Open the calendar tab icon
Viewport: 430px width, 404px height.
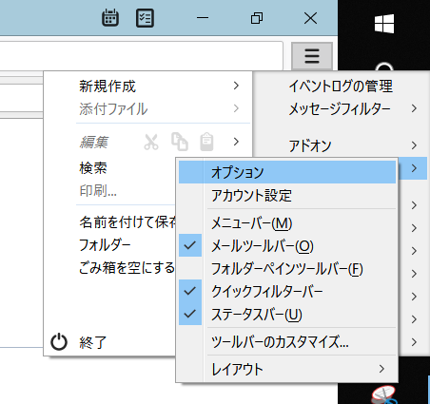[110, 18]
